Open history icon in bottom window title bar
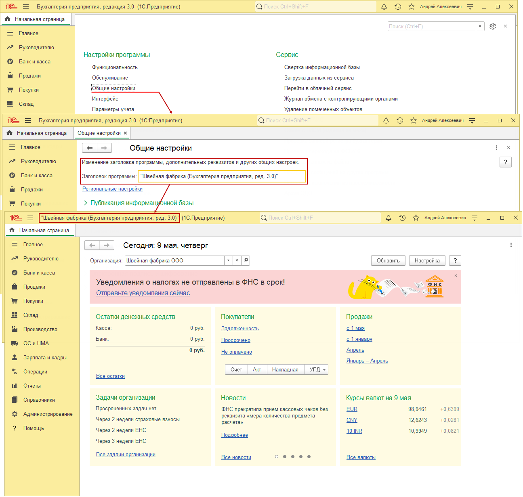The image size is (523, 497). [402, 218]
